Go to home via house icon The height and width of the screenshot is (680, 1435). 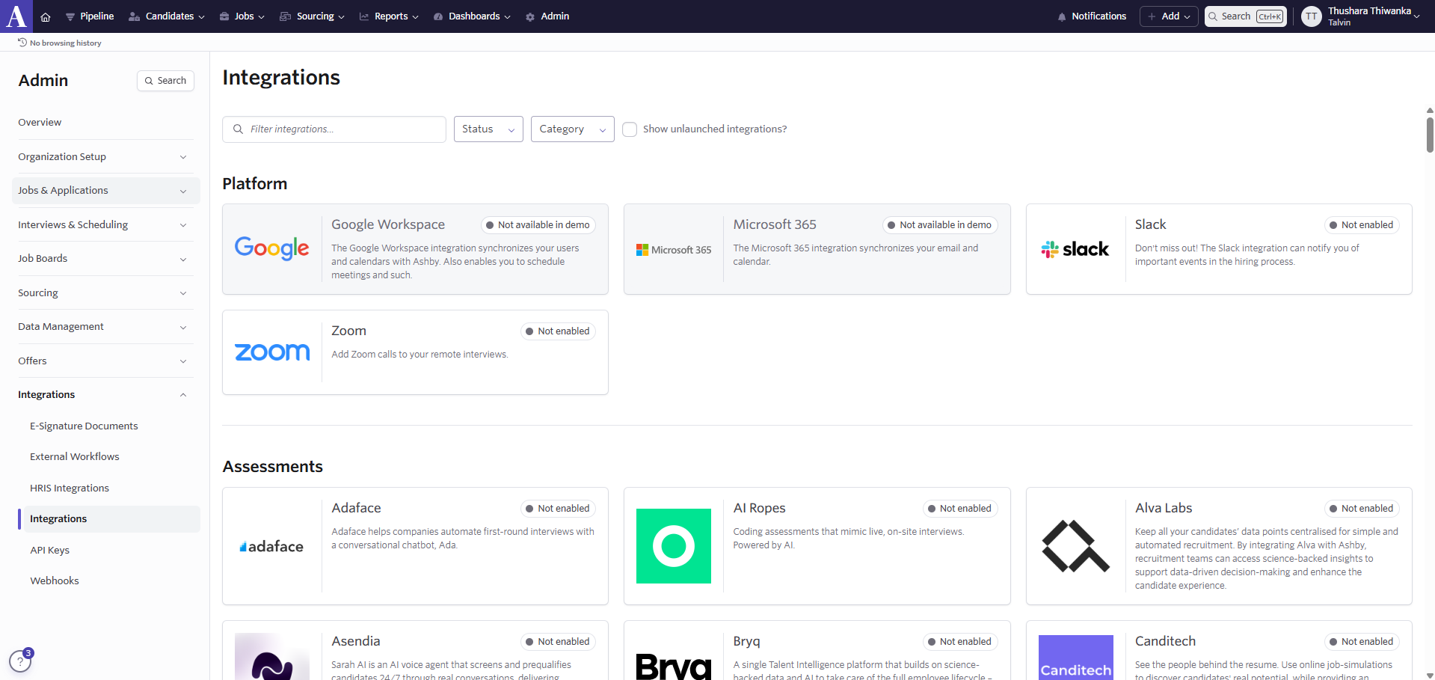coord(46,16)
